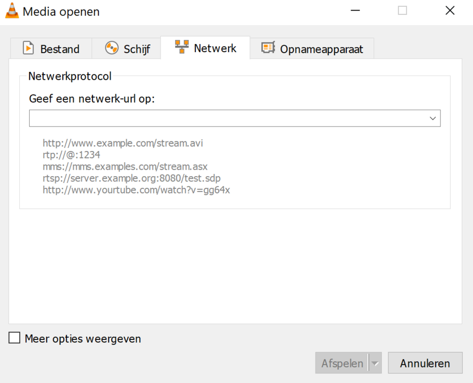The height and width of the screenshot is (383, 473).
Task: Switch to the Bestand tab
Action: [51, 49]
